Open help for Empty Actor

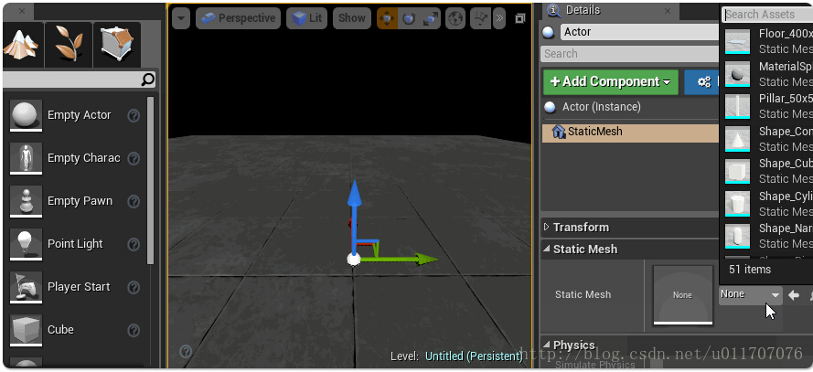pos(134,115)
